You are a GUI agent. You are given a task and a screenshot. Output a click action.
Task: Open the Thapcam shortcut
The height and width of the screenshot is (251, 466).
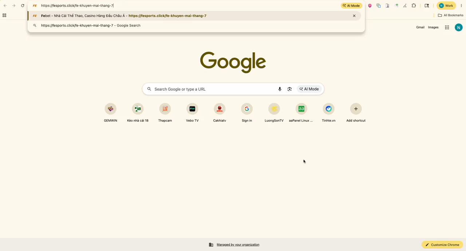tap(165, 113)
